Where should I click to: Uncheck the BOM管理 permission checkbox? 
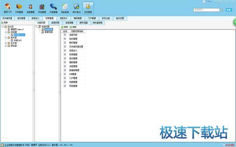[x=65, y=74]
